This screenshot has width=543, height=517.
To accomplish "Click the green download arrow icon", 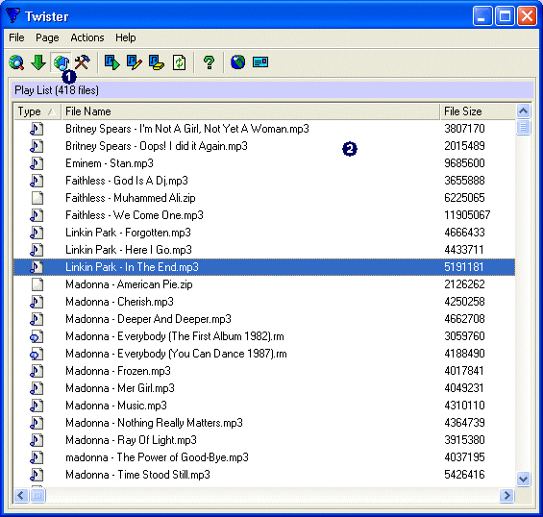I will point(38,62).
